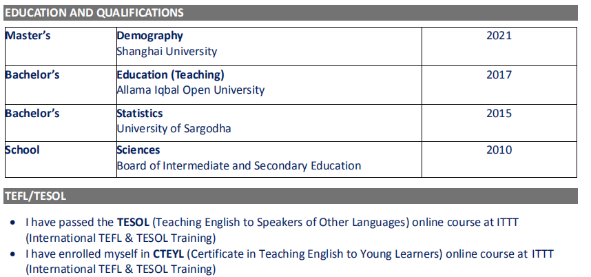The height and width of the screenshot is (277, 591).
Task: Click Board of Intermediate and Secondary Education
Action: point(238,165)
